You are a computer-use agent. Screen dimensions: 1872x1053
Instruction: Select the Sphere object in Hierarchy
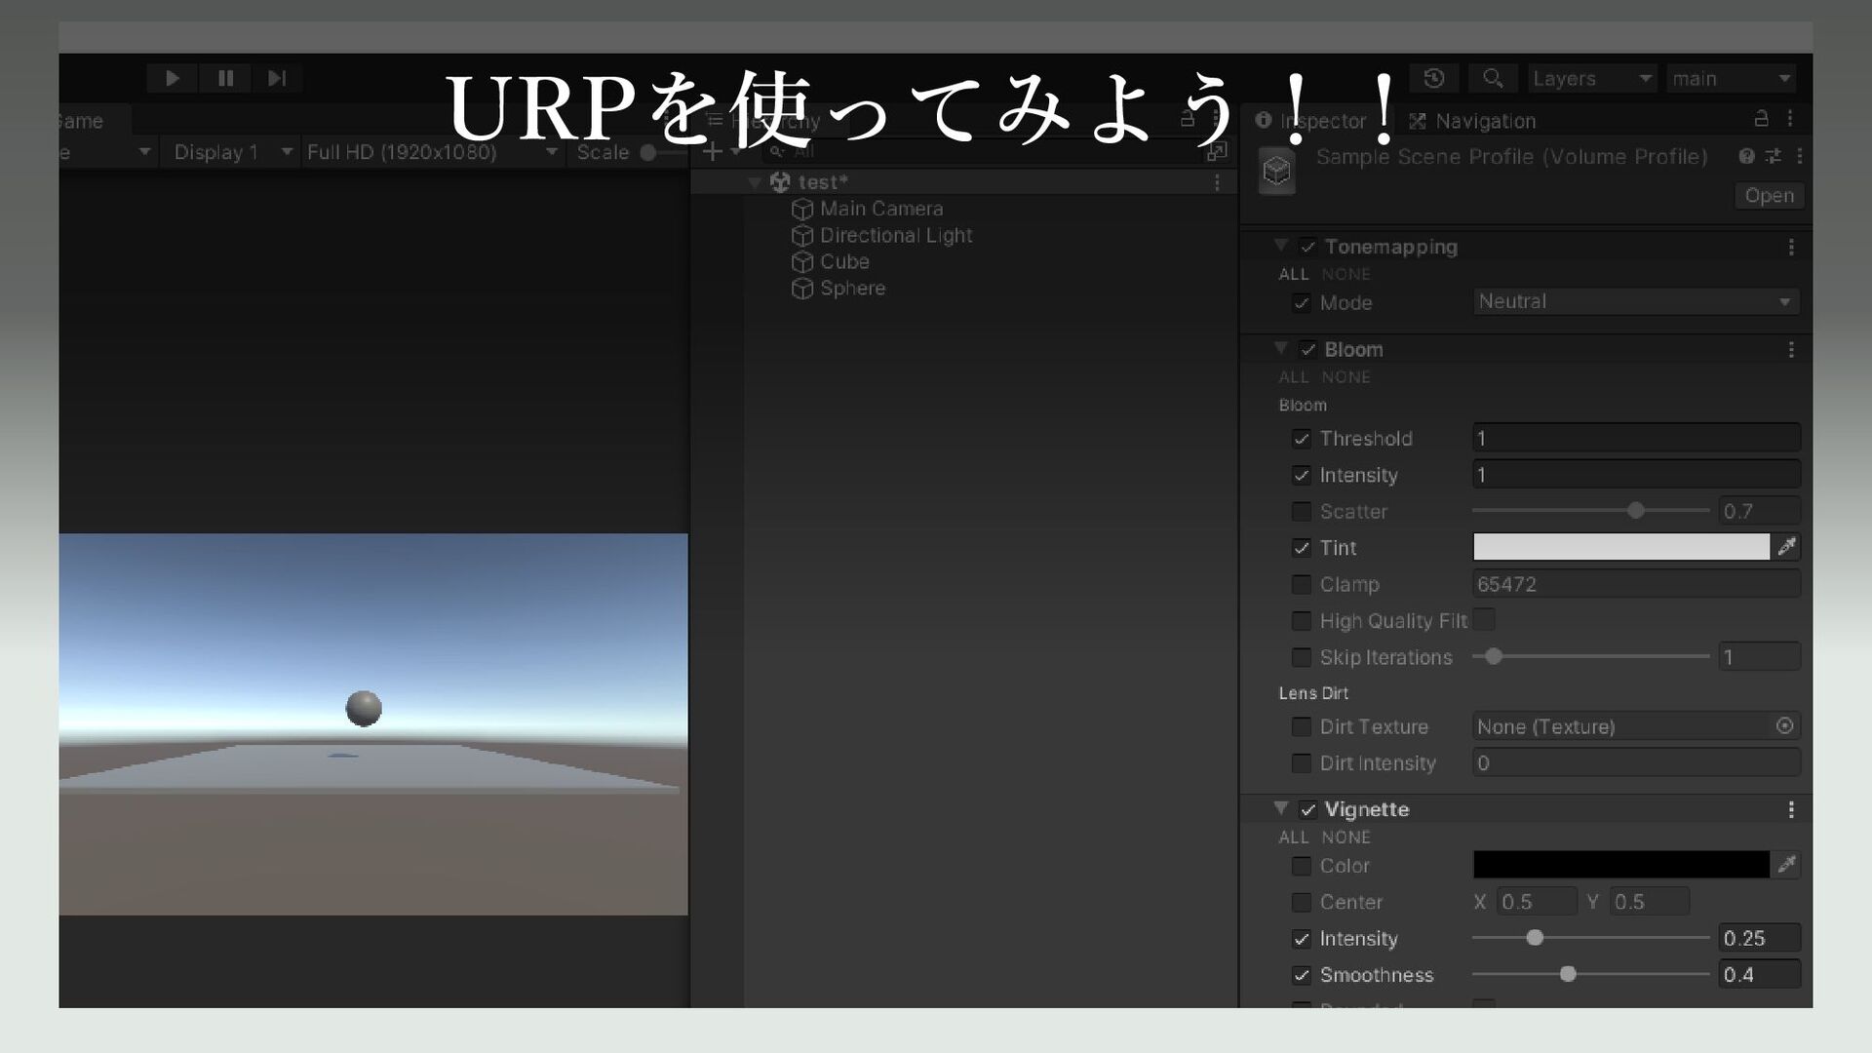pos(838,289)
